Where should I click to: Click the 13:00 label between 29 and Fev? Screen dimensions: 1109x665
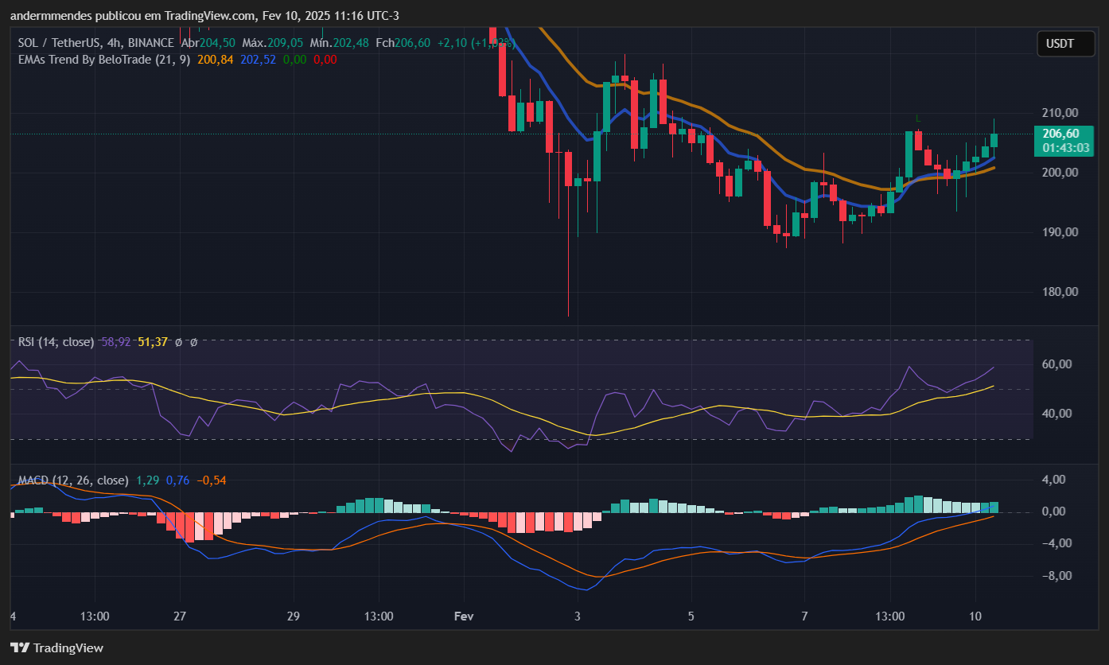[x=379, y=616]
